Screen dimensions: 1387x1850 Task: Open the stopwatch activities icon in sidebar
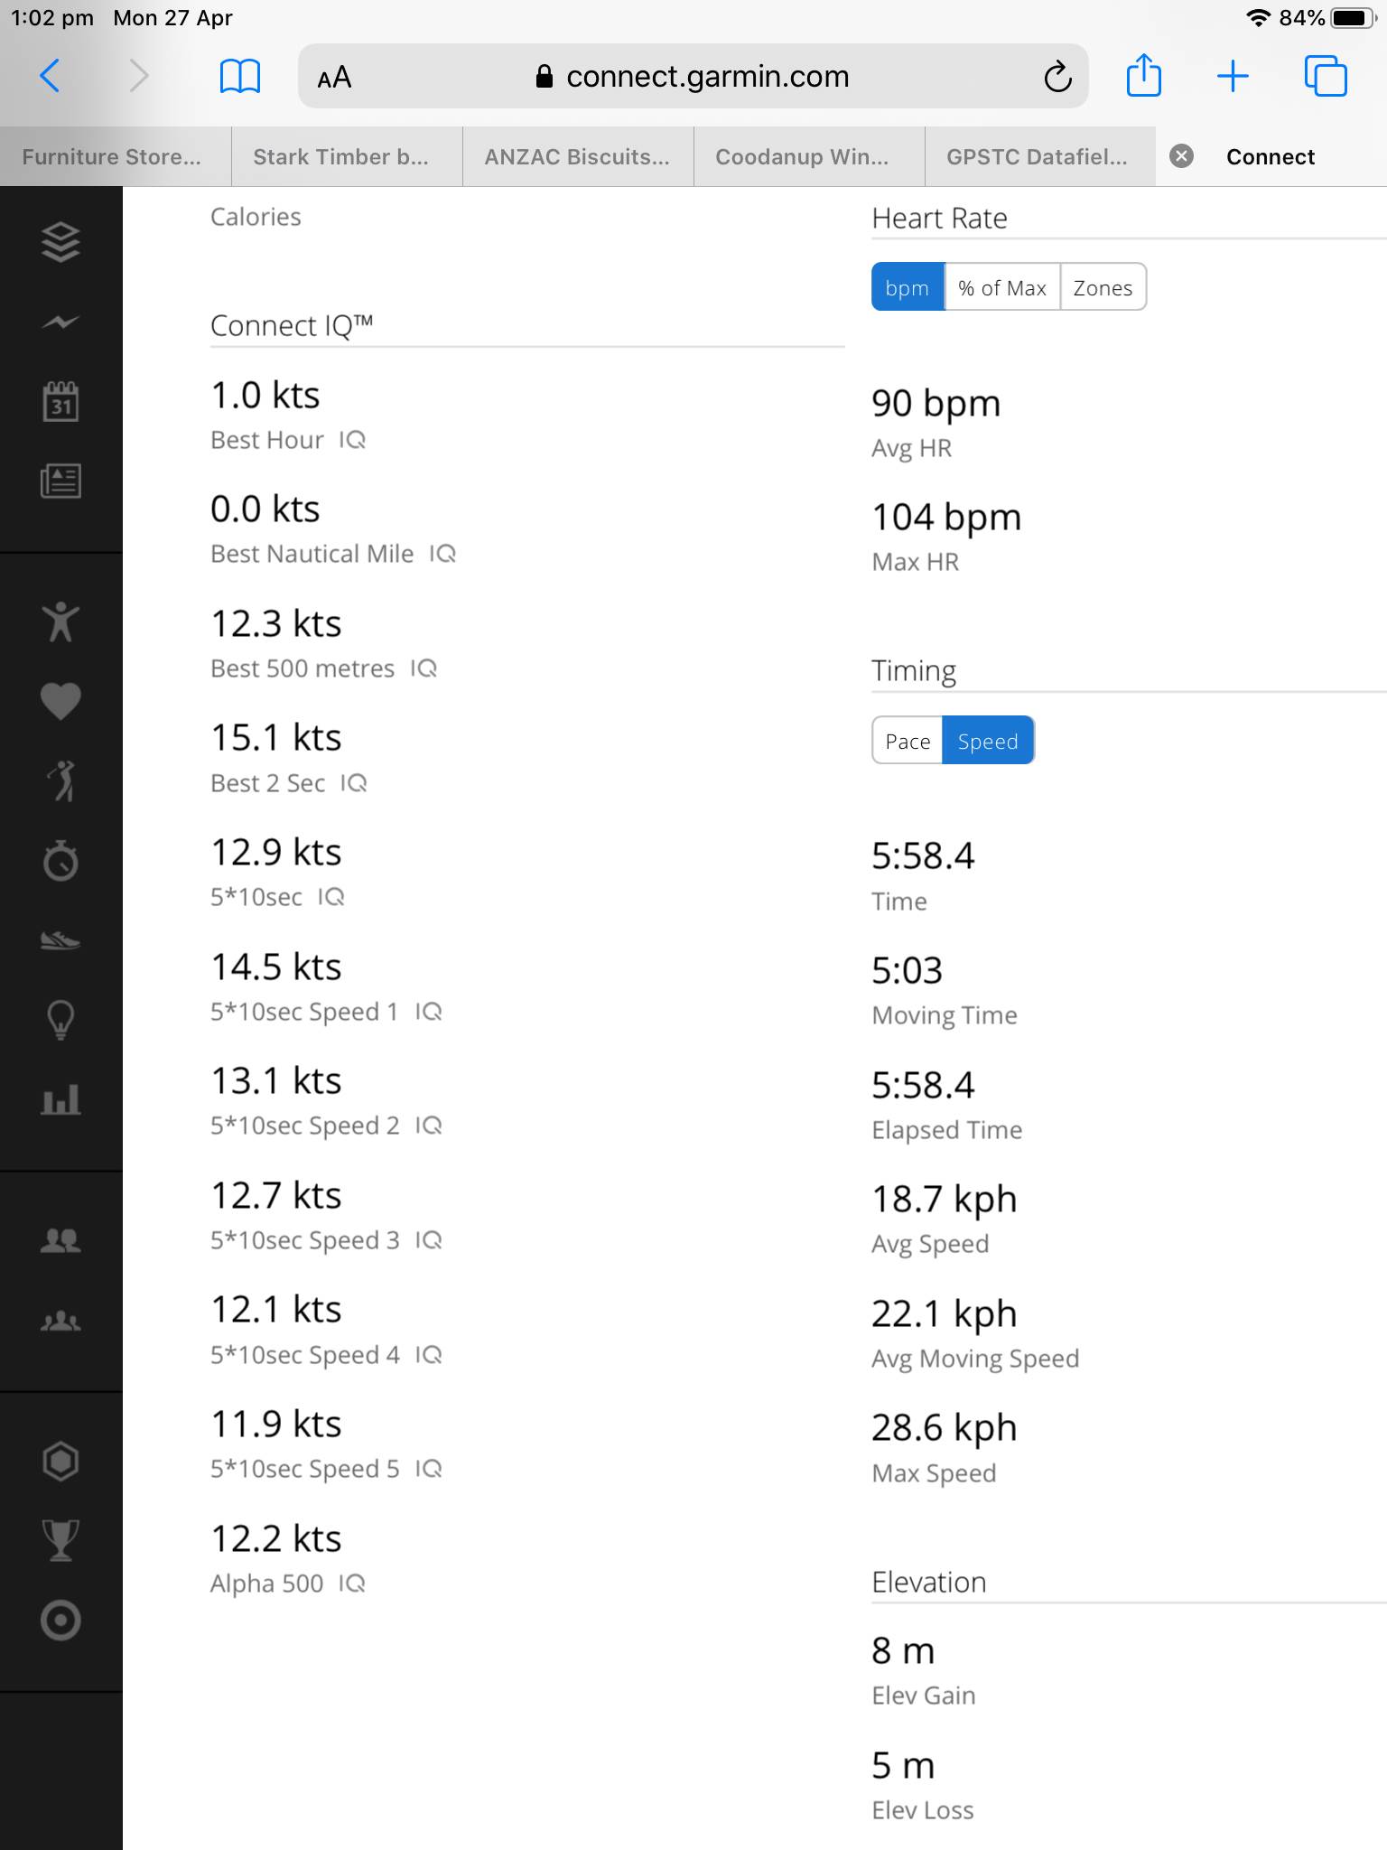click(61, 861)
